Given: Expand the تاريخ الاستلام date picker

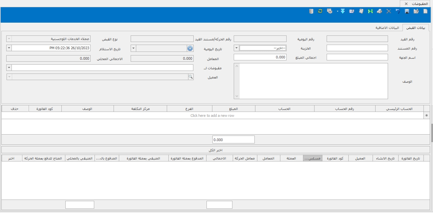Looking at the screenshot, I should tap(9, 48).
